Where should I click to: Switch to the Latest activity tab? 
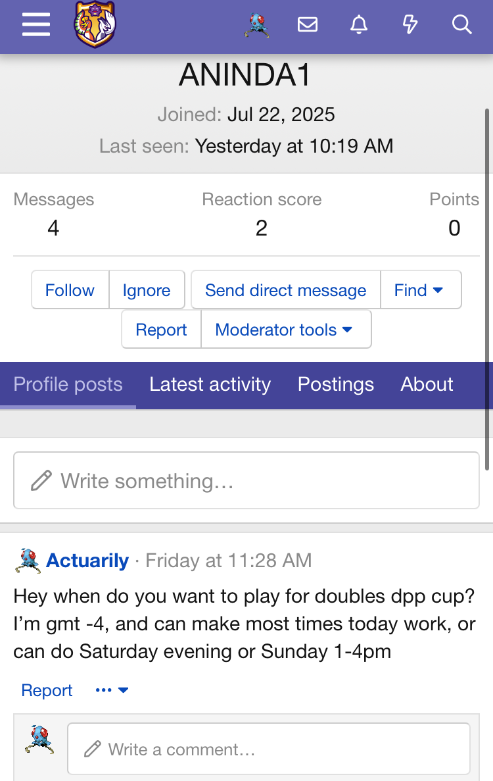pos(210,384)
